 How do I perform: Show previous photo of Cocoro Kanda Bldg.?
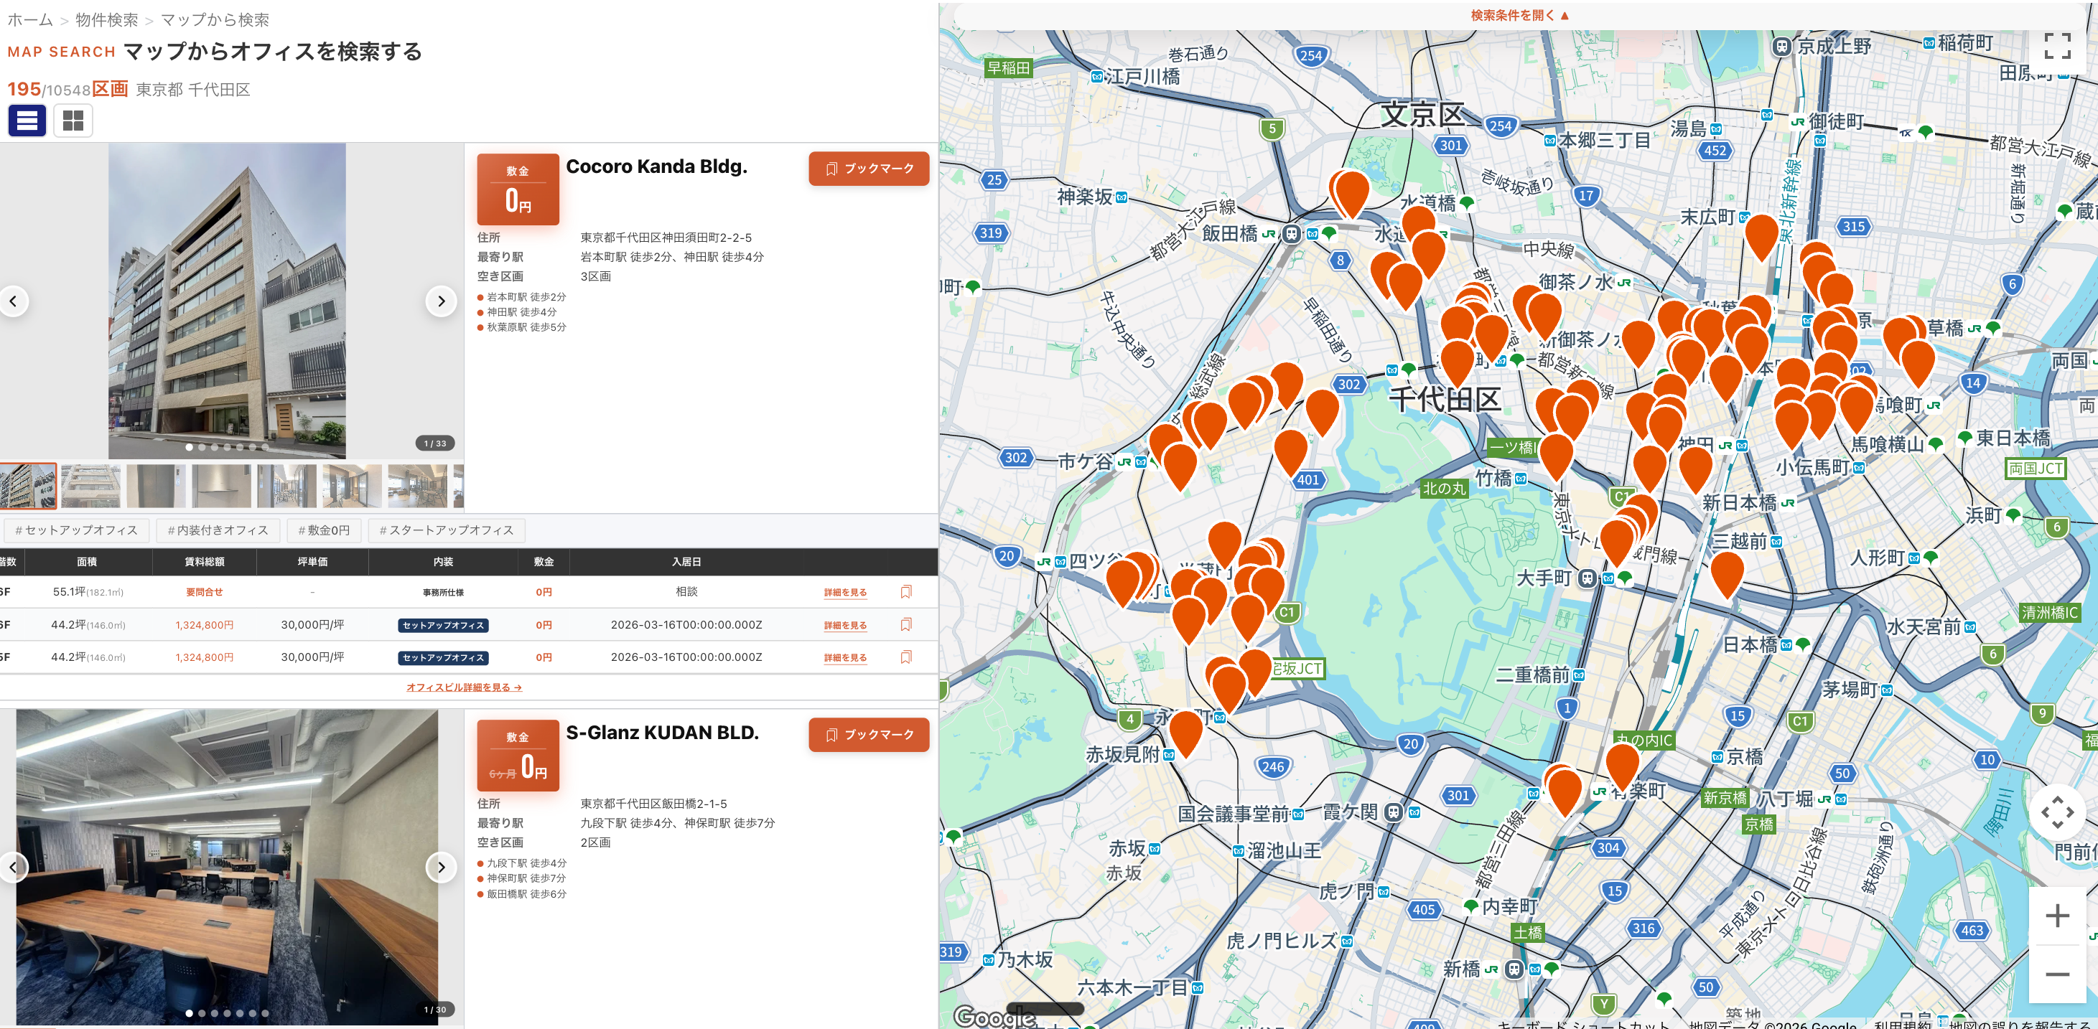13,301
